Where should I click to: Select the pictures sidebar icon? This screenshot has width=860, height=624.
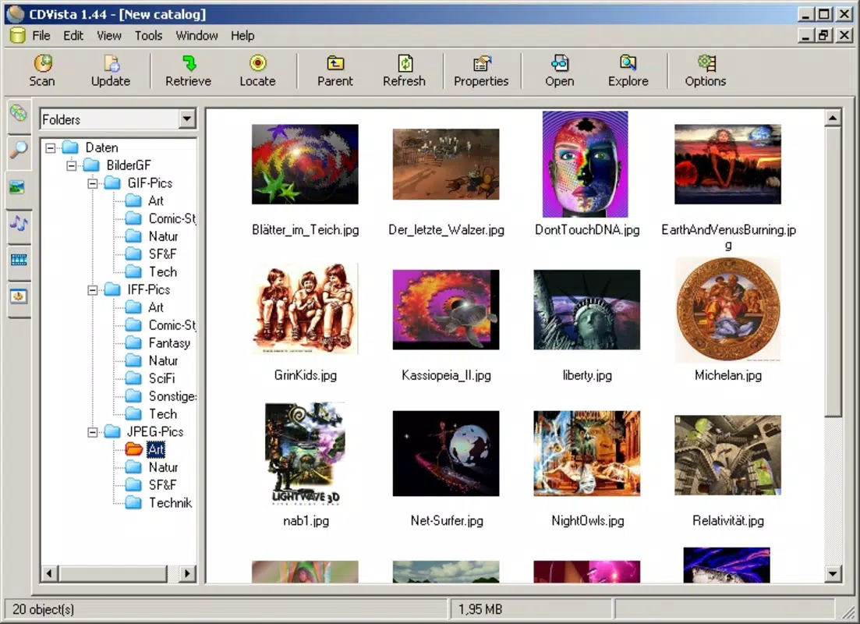click(18, 187)
